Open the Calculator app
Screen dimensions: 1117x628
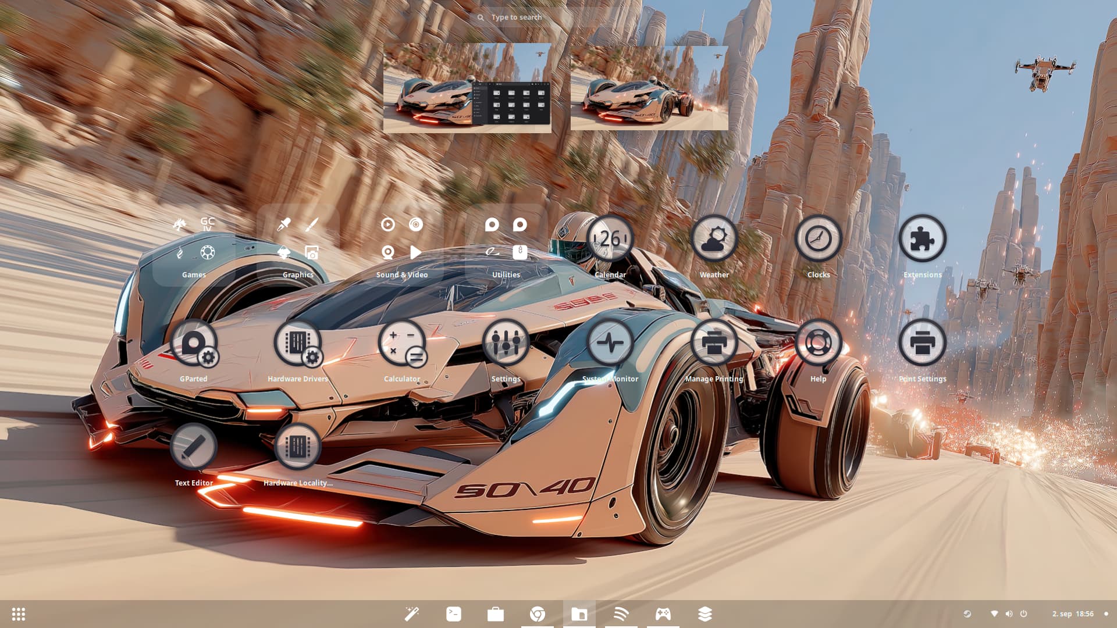pyautogui.click(x=402, y=343)
